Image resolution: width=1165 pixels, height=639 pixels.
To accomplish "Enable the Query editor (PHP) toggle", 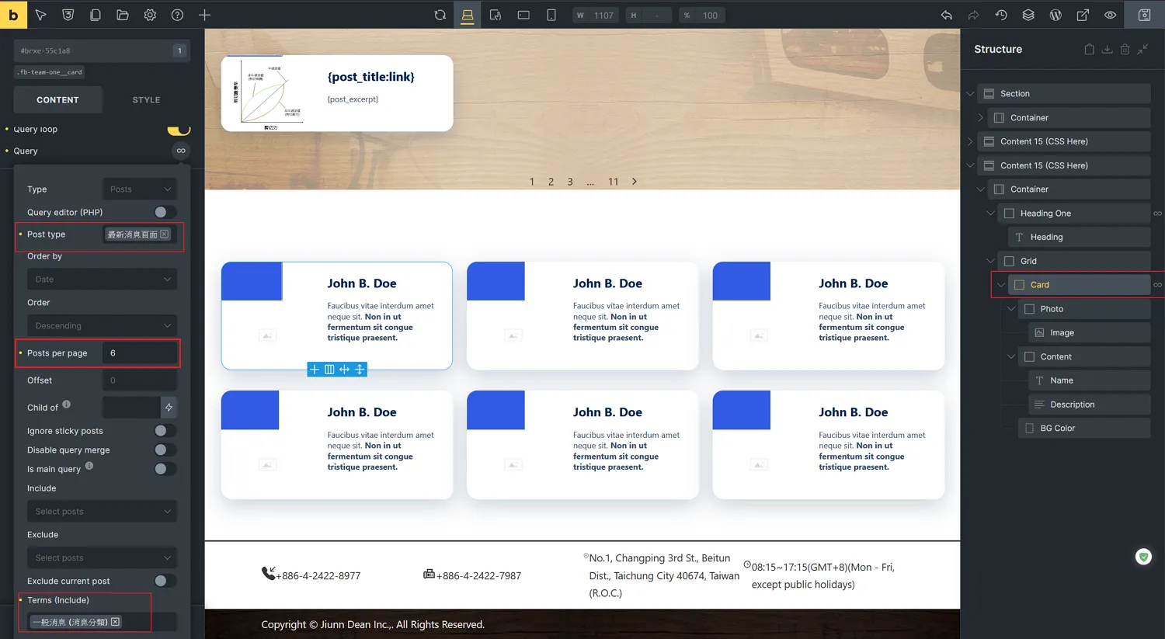I will pos(165,212).
